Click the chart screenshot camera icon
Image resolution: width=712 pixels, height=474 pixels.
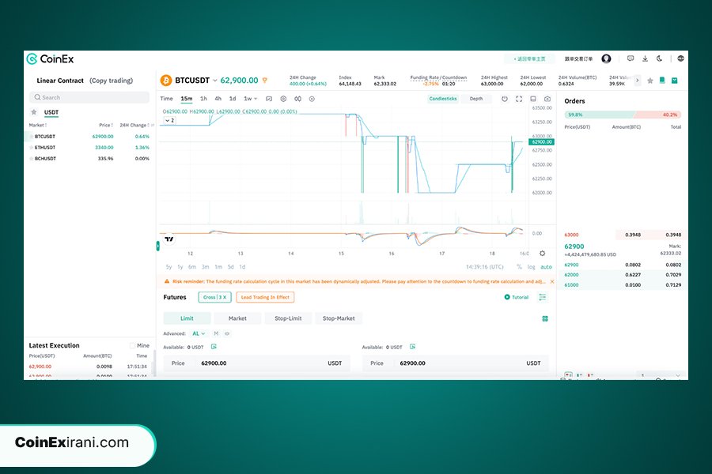[x=547, y=99]
